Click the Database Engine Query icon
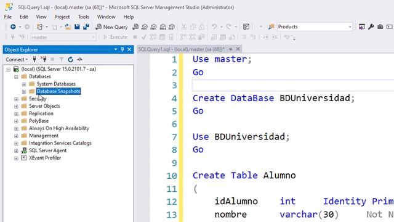This screenshot has width=394, height=222. pyautogui.click(x=135, y=27)
